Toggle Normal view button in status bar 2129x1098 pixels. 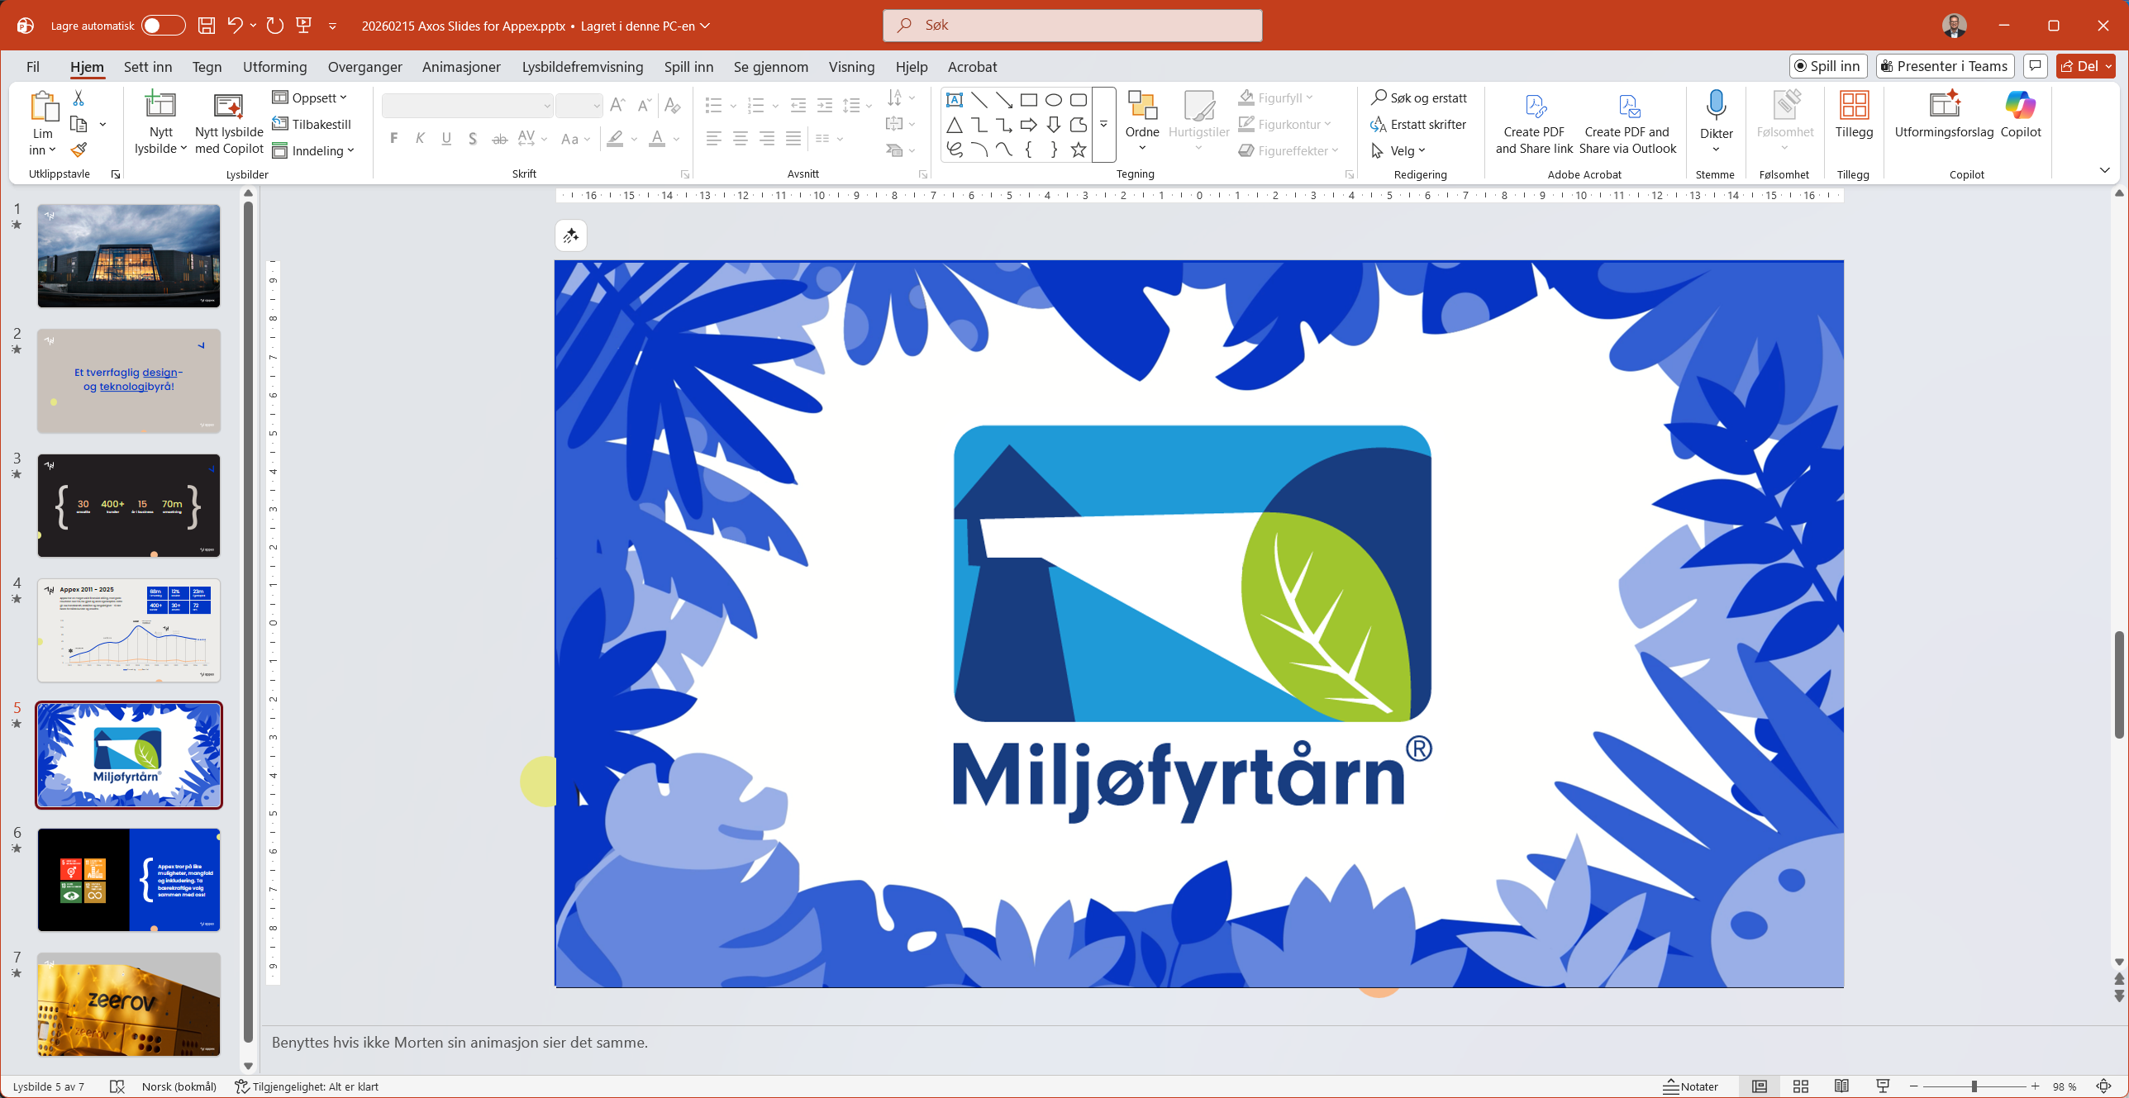pos(1760,1086)
